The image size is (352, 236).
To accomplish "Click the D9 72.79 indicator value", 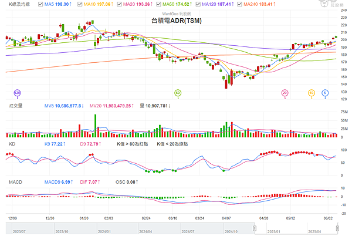I will click(x=90, y=144).
